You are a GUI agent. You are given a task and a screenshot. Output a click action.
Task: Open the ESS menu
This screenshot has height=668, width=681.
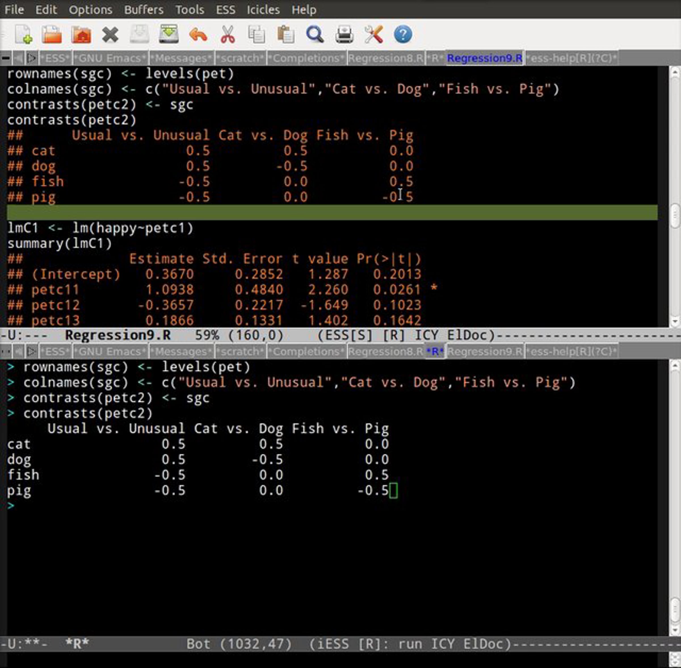225,9
